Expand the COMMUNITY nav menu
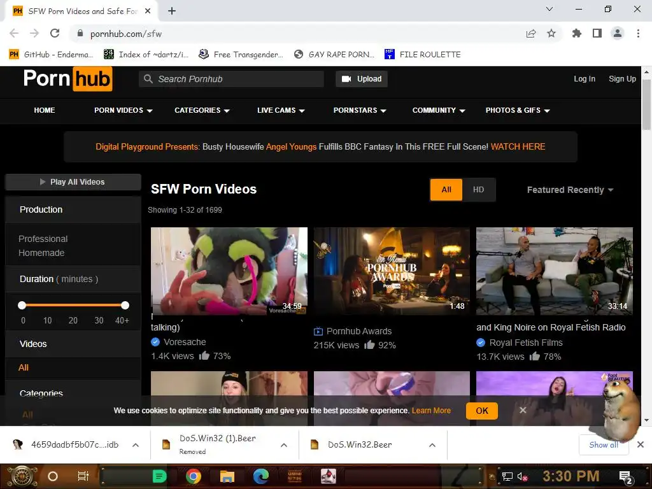The image size is (652, 489). (439, 110)
